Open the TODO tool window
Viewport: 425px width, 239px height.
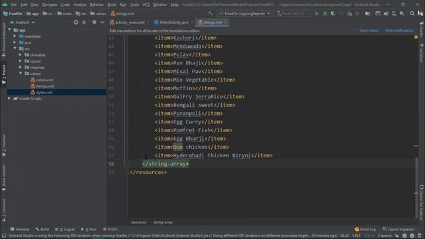110,229
